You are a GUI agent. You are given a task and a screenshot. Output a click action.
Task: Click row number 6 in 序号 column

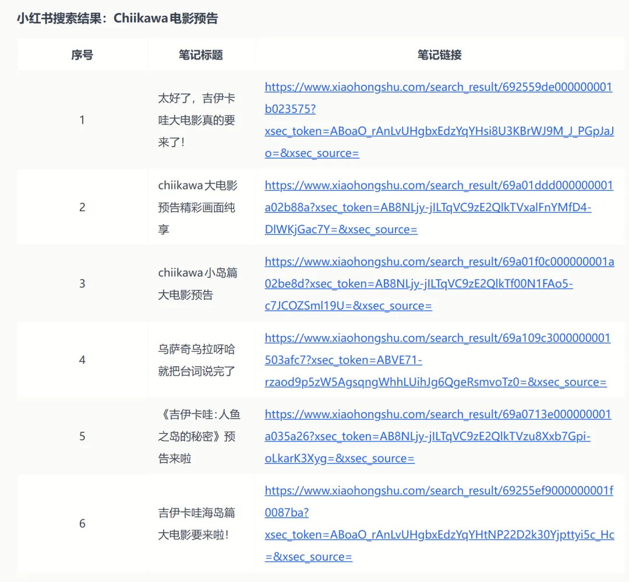tap(82, 523)
